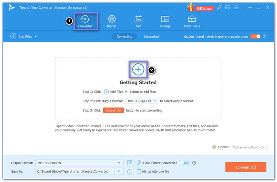Go to the Collage module
This screenshot has width=277, height=182.
(165, 21)
